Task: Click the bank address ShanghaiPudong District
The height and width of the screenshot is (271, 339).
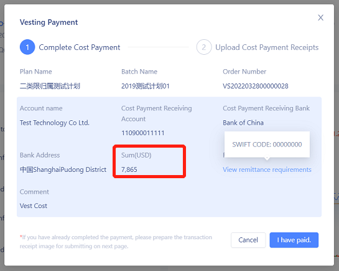Action: tap(63, 169)
